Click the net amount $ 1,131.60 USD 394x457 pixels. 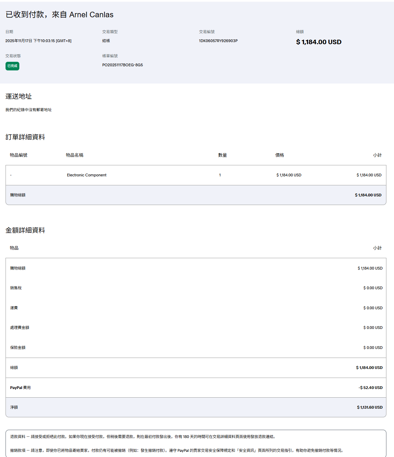(370, 407)
